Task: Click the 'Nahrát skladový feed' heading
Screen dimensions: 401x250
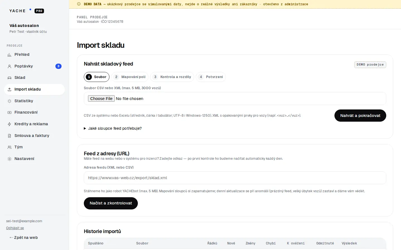Action: coord(108,64)
